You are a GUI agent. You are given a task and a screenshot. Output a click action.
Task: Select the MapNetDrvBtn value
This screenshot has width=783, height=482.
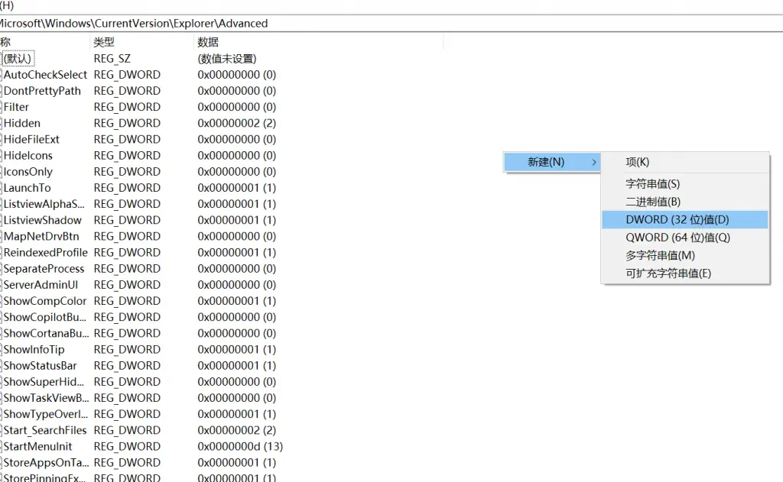pyautogui.click(x=41, y=236)
